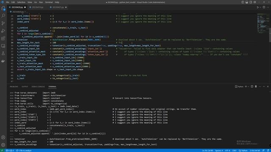The height and width of the screenshot is (152, 271).
Task: Open the editor More Actions ellipsis
Action: click(268, 8)
